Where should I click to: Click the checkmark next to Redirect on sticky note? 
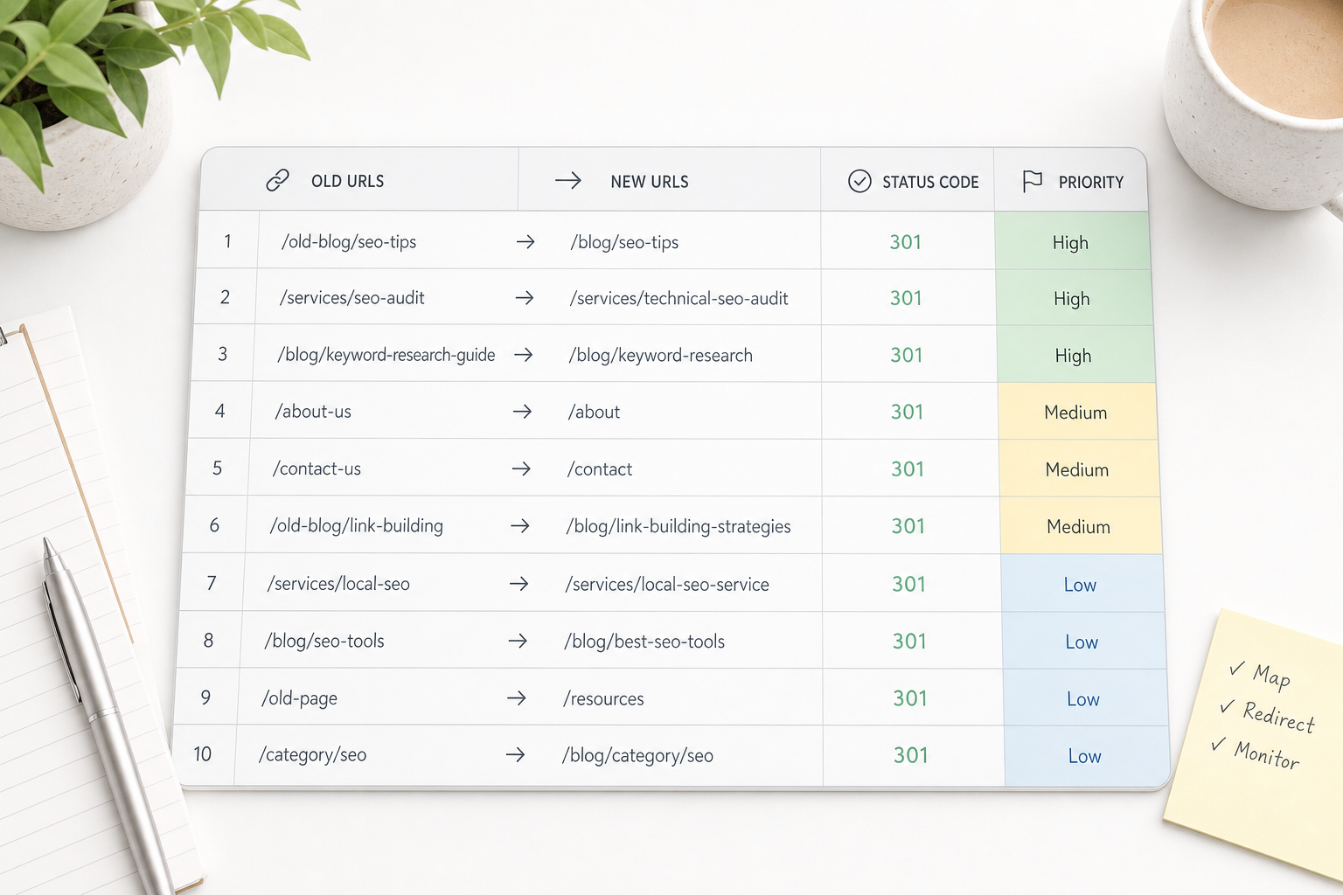pyautogui.click(x=1228, y=706)
